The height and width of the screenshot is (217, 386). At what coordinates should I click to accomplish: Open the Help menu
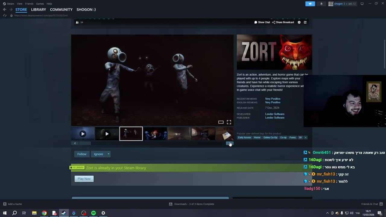[49, 4]
